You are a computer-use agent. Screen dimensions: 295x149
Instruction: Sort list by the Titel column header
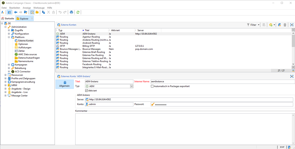coord(95,30)
